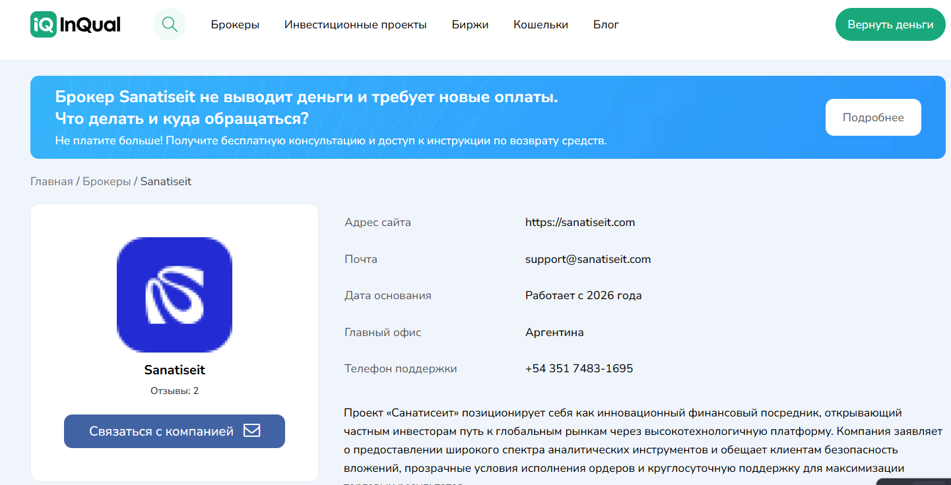Open Брокеры in the breadcrumb trail
The height and width of the screenshot is (485, 951).
click(107, 181)
